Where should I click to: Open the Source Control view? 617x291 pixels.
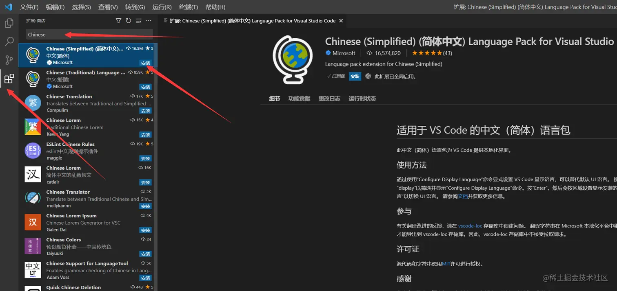tap(9, 60)
